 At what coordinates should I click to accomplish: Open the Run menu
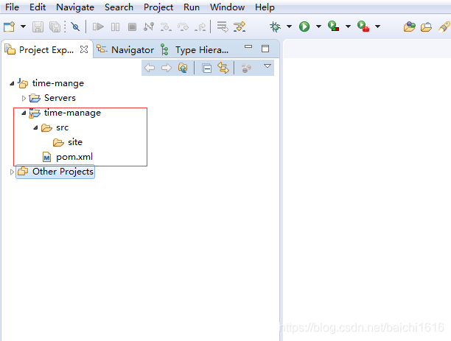click(x=192, y=7)
